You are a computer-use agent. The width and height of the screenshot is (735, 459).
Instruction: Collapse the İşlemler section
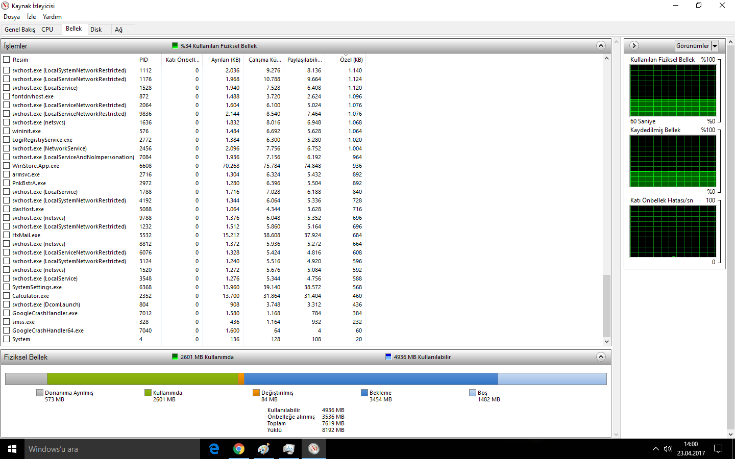click(601, 45)
